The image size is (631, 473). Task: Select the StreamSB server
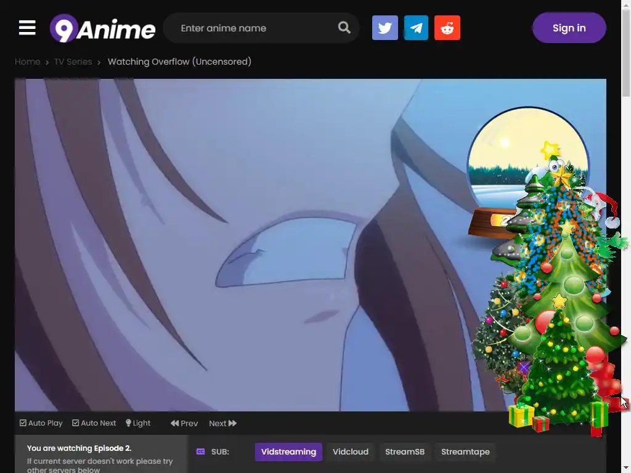click(405, 451)
